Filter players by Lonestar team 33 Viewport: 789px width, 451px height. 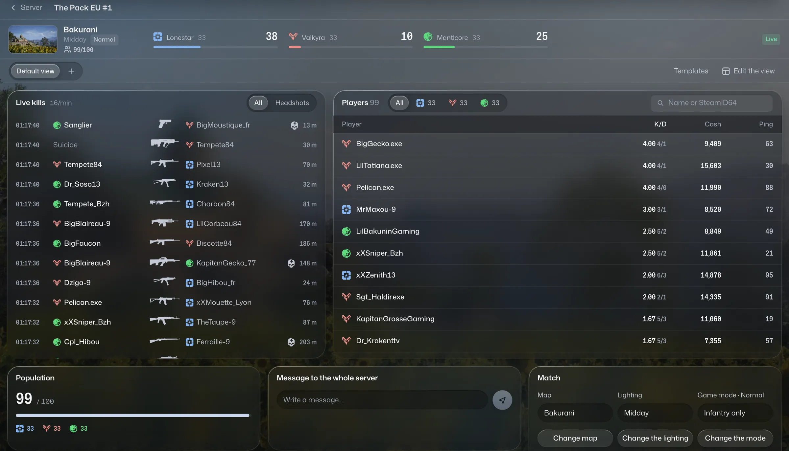point(426,103)
